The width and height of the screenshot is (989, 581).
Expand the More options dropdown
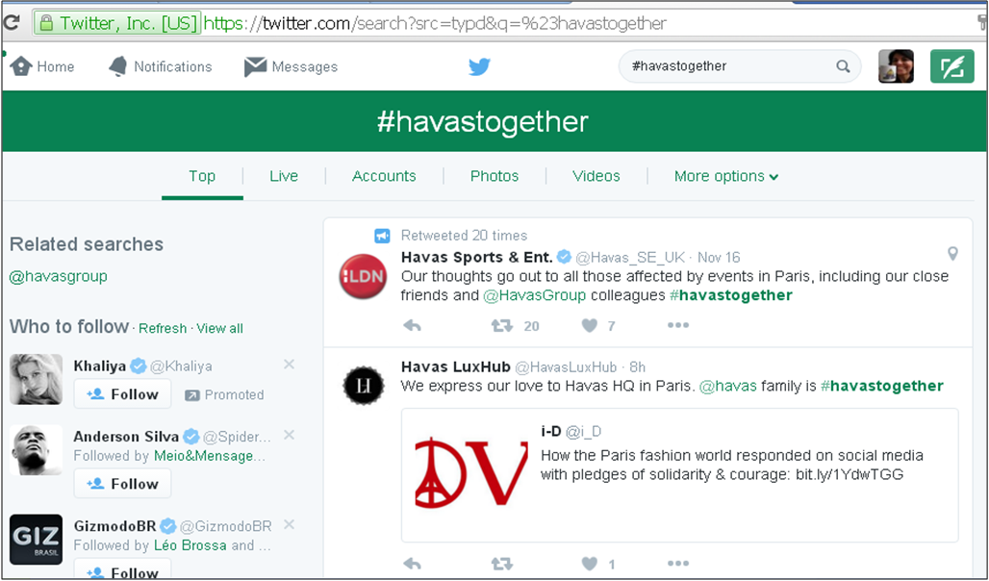(726, 176)
